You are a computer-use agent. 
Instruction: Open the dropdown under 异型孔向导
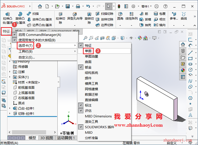pos(75,26)
